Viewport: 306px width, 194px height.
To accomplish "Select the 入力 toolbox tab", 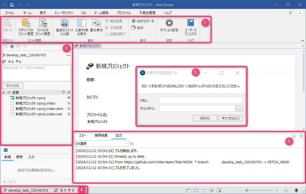I will point(31,157).
